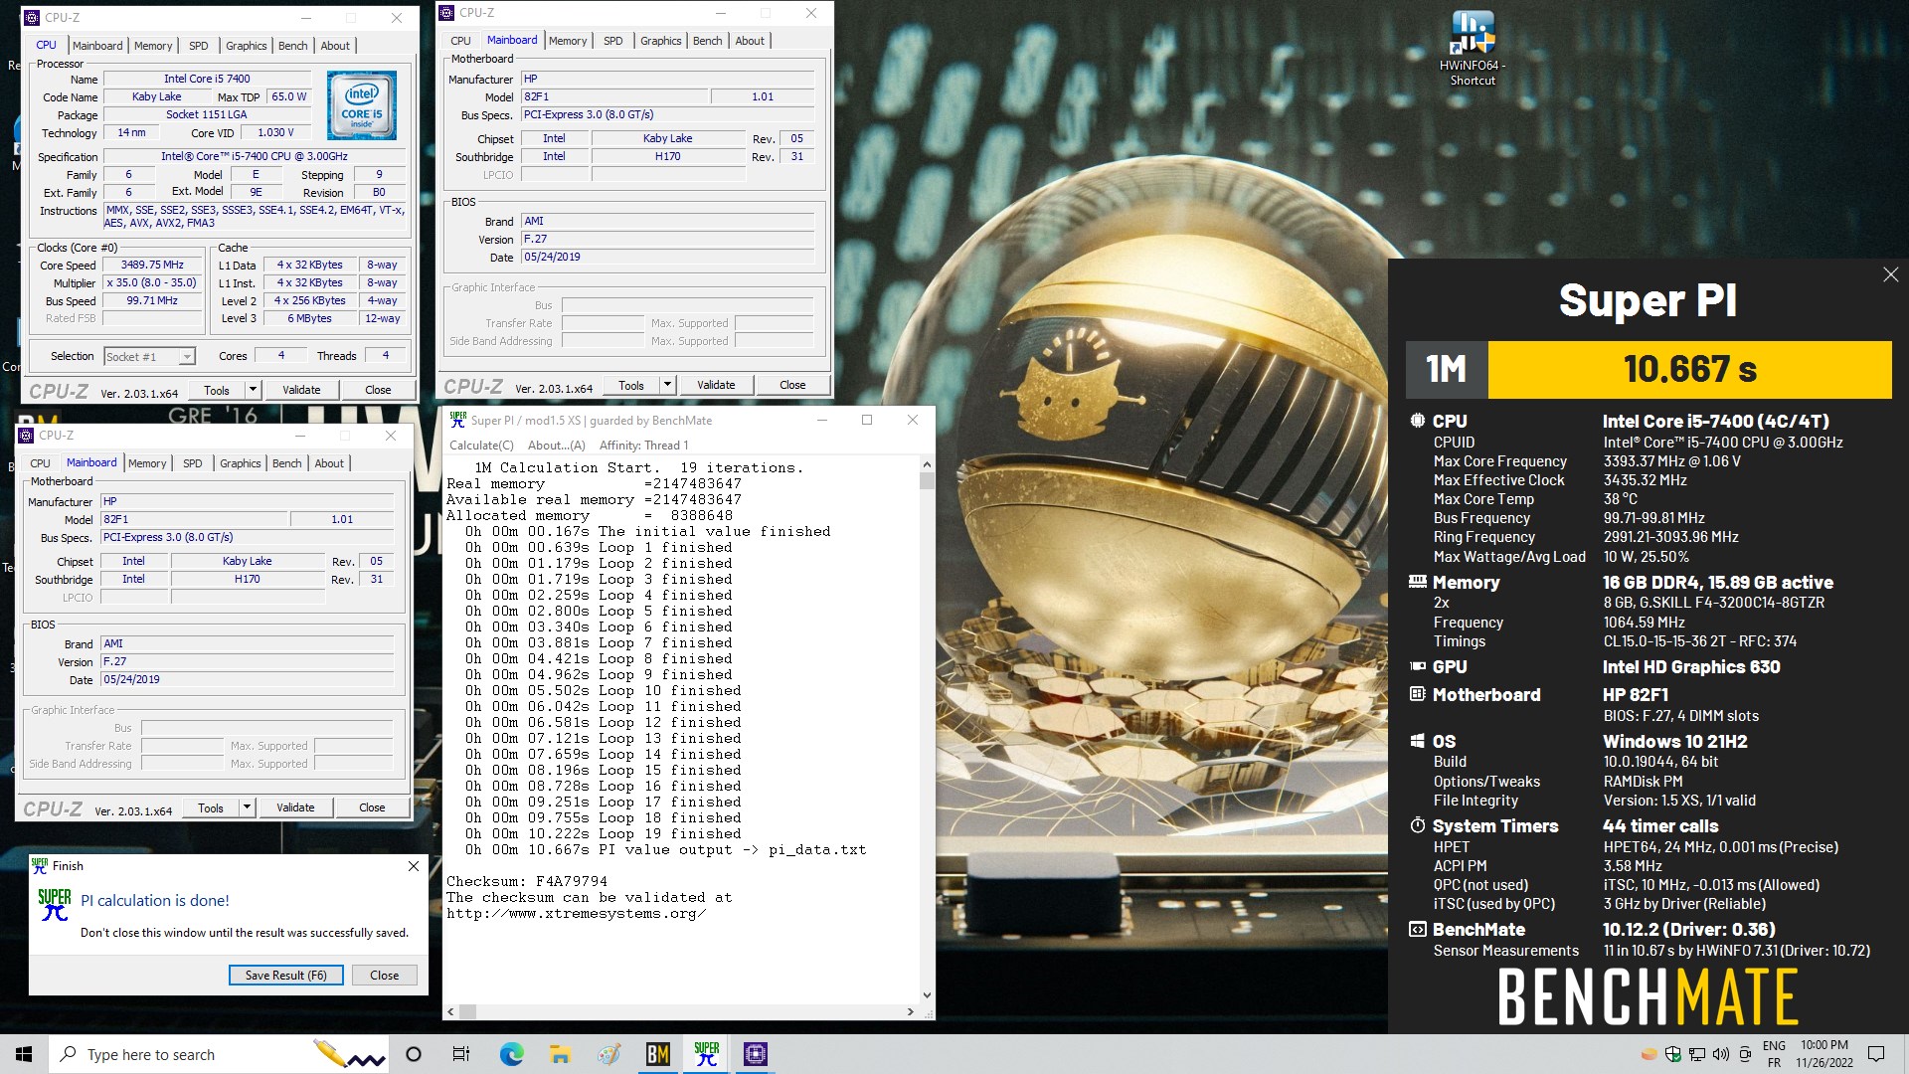Click Max TDP value 65.0 W
1909x1074 pixels.
tap(289, 96)
